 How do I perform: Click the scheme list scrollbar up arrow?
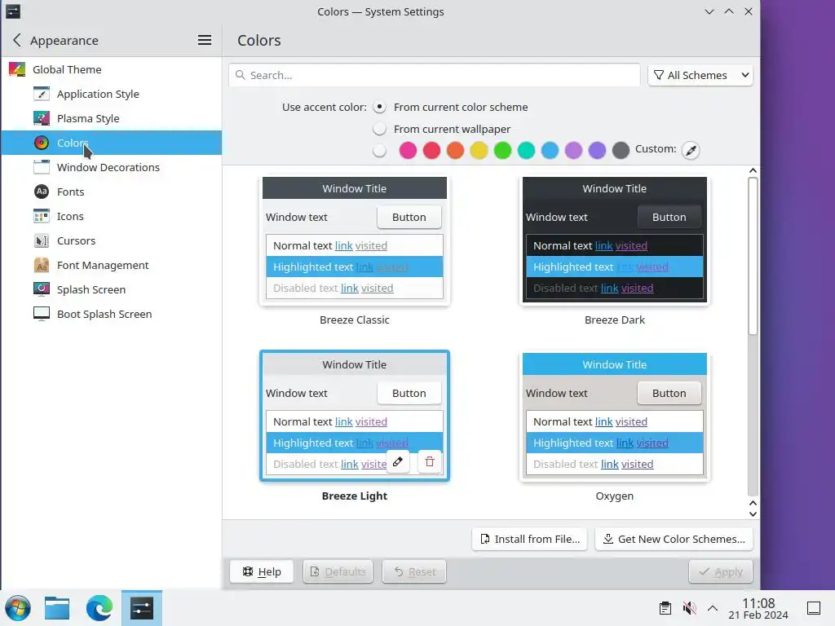(x=753, y=170)
